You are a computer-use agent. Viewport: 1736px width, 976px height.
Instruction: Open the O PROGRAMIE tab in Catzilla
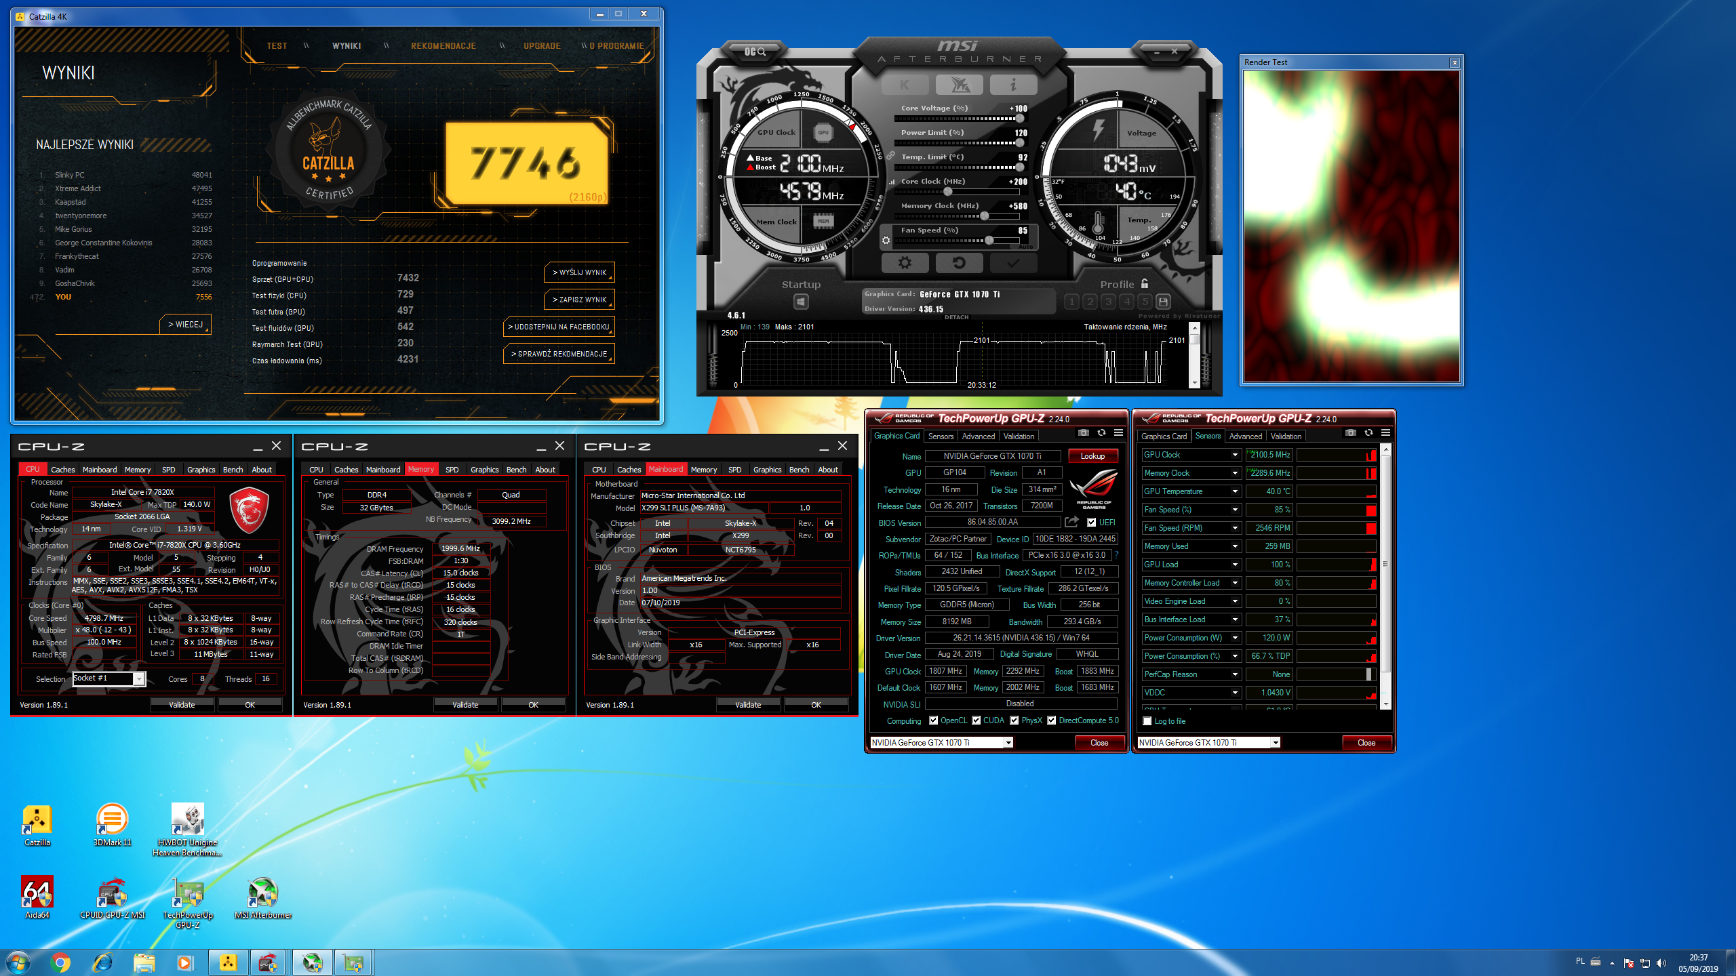pyautogui.click(x=616, y=46)
